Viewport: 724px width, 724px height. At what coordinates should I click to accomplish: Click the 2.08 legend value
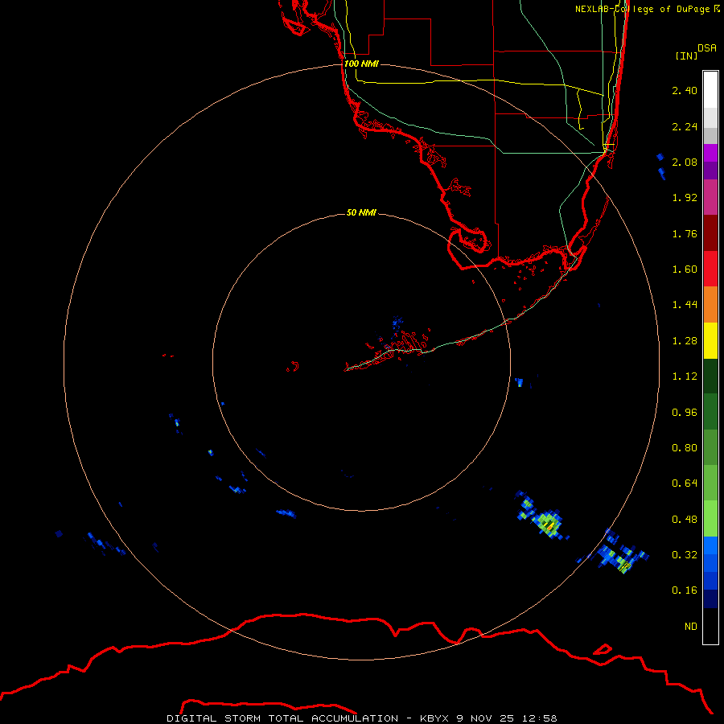pyautogui.click(x=685, y=162)
